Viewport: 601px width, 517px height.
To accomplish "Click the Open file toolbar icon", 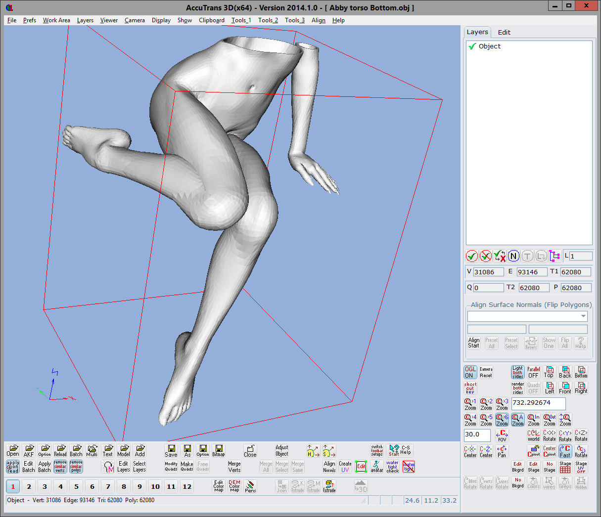I will coord(13,450).
